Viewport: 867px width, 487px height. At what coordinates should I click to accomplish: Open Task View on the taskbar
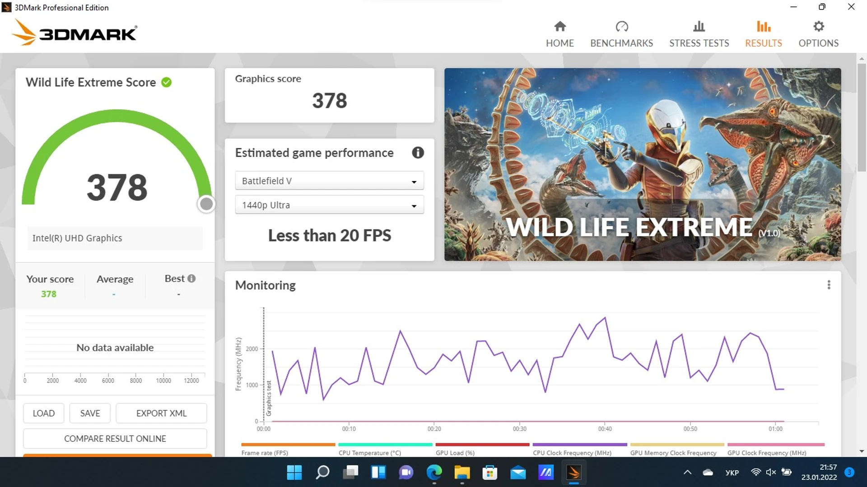coord(350,472)
